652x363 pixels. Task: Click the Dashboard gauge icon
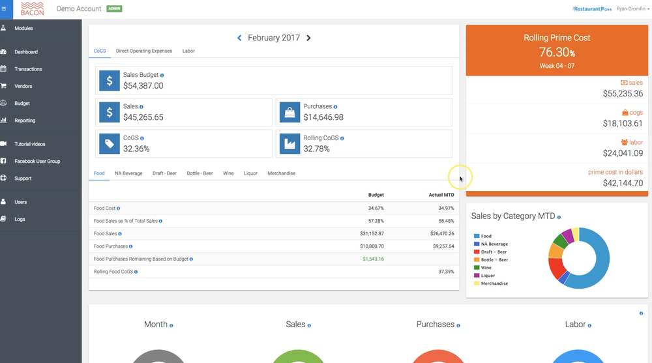(3, 51)
